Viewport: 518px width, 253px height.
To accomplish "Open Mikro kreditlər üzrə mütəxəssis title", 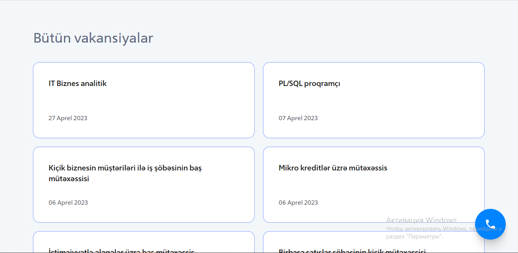I will (333, 168).
